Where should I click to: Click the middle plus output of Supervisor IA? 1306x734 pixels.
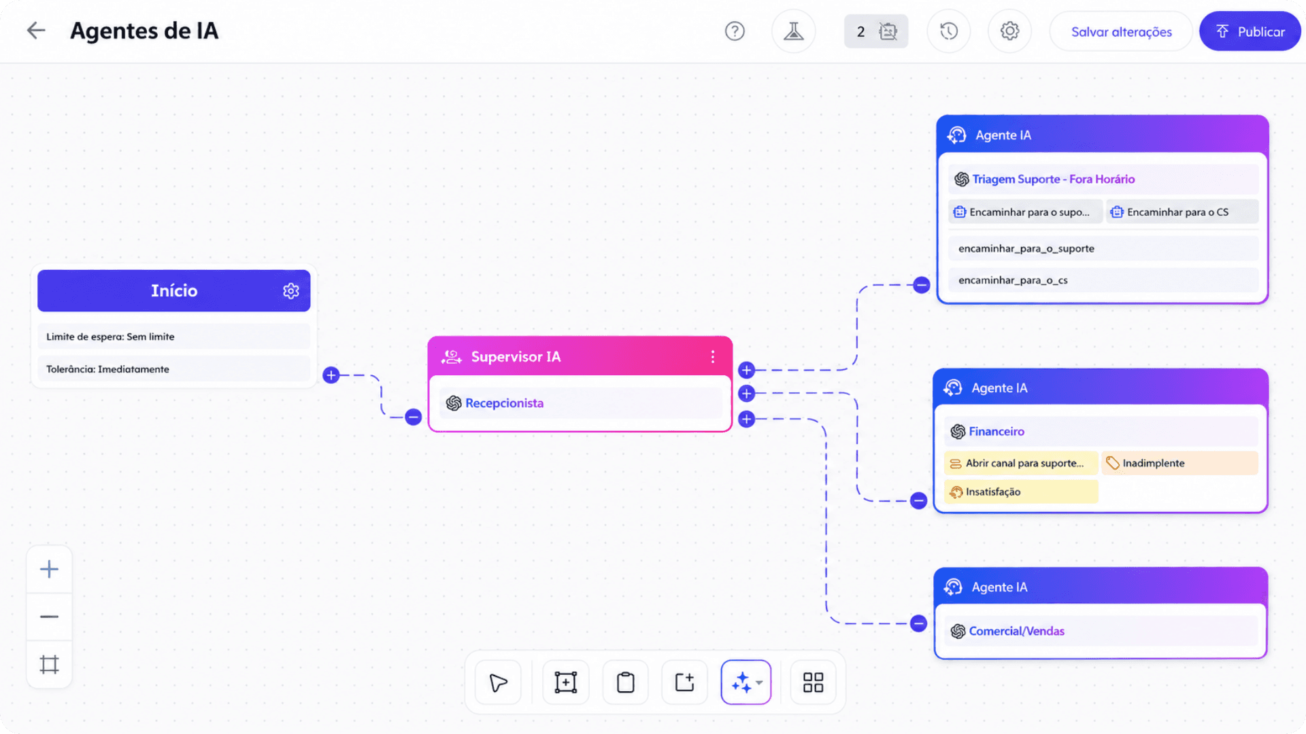(x=746, y=394)
